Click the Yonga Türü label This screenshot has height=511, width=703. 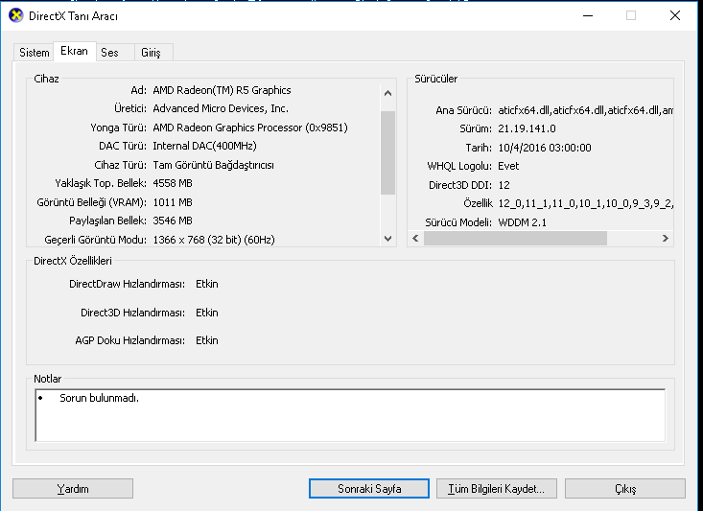pyautogui.click(x=118, y=128)
